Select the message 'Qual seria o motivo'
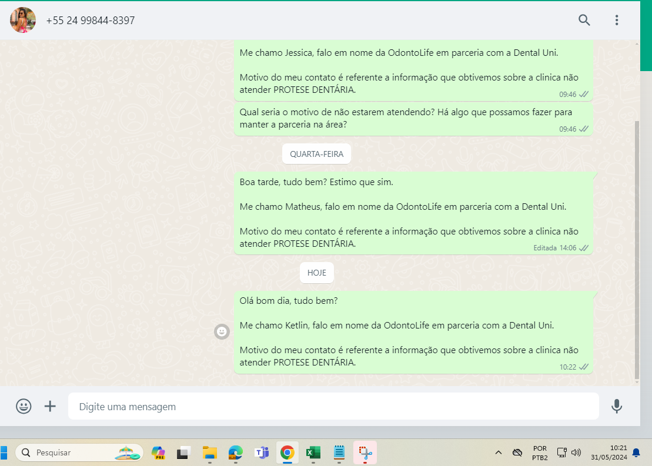 (x=413, y=119)
